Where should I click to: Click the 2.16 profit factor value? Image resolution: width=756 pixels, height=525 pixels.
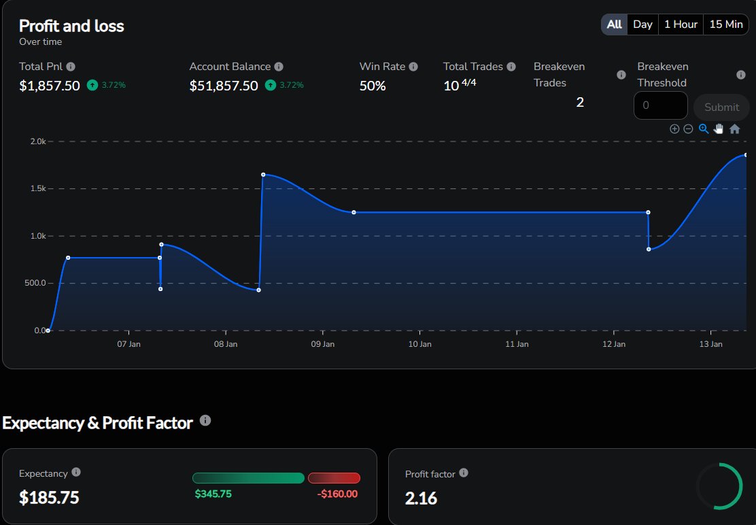point(422,498)
